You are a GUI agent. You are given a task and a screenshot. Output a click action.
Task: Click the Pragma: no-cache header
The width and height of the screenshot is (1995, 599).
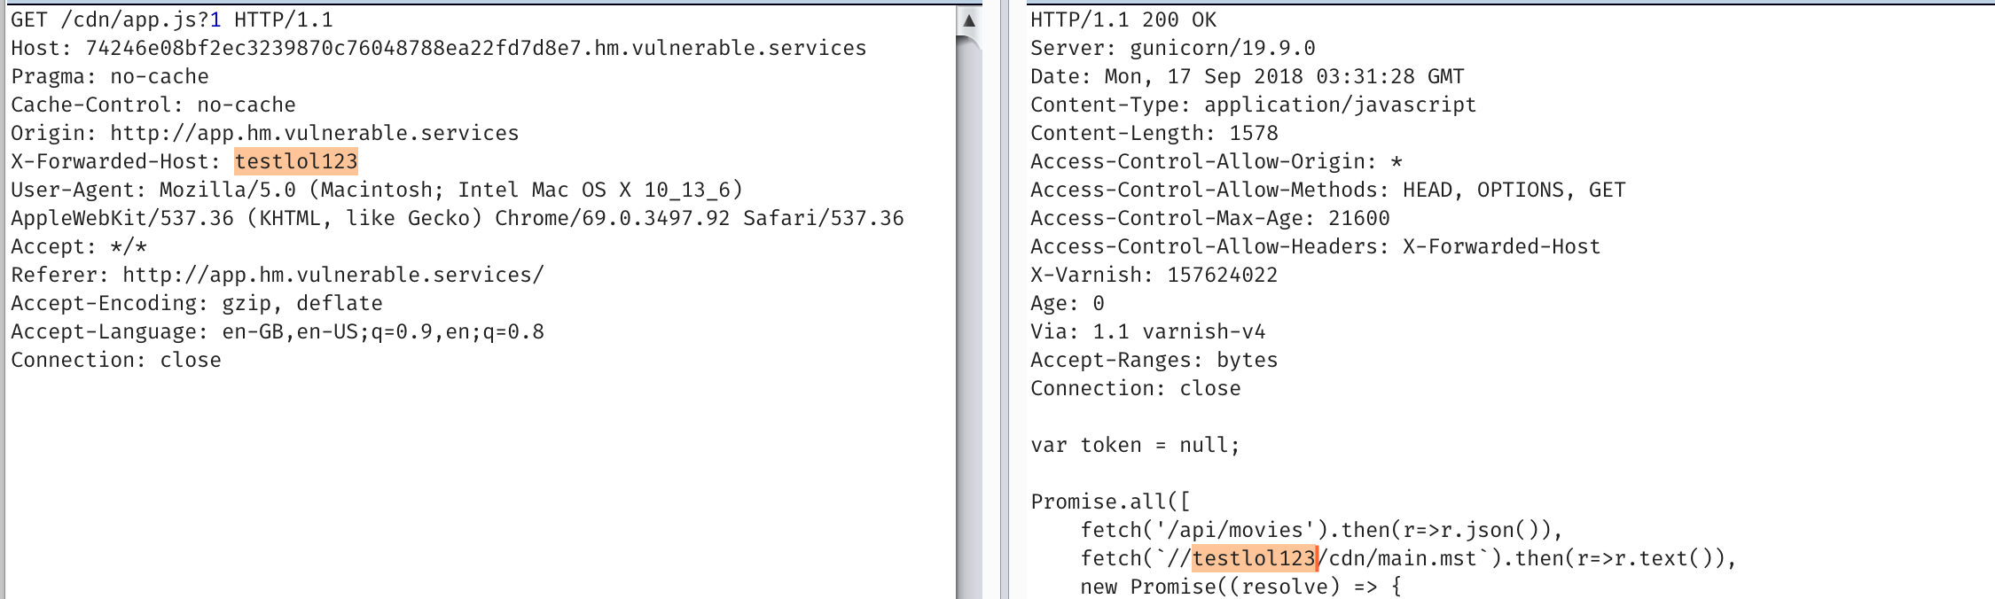coord(110,76)
